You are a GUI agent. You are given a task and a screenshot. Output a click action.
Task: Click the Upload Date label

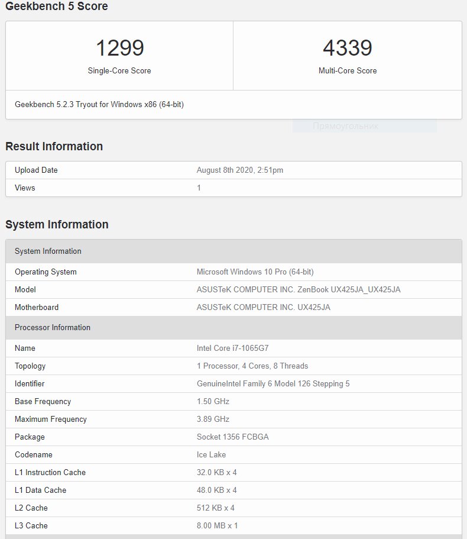point(36,170)
